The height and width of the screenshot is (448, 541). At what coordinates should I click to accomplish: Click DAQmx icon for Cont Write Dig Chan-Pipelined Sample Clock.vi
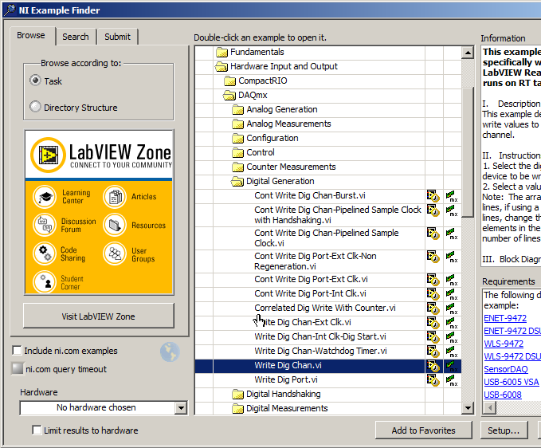coord(452,234)
